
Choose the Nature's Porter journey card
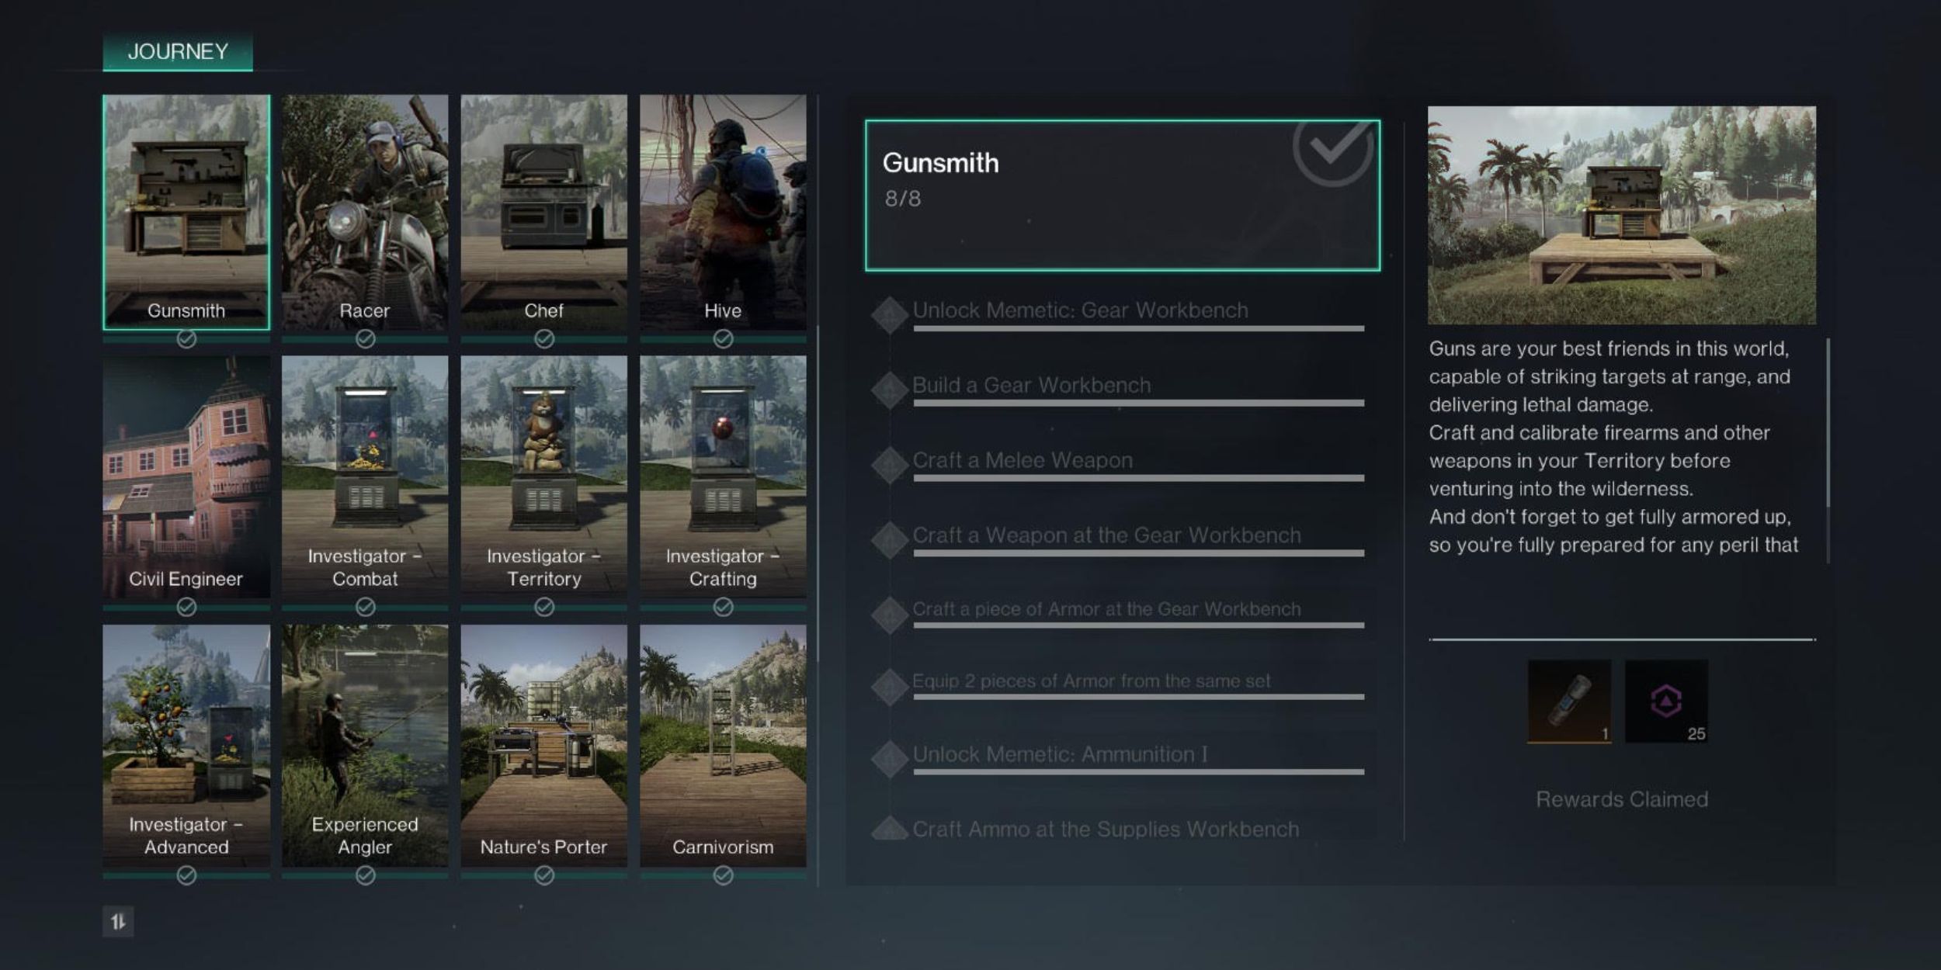point(543,746)
